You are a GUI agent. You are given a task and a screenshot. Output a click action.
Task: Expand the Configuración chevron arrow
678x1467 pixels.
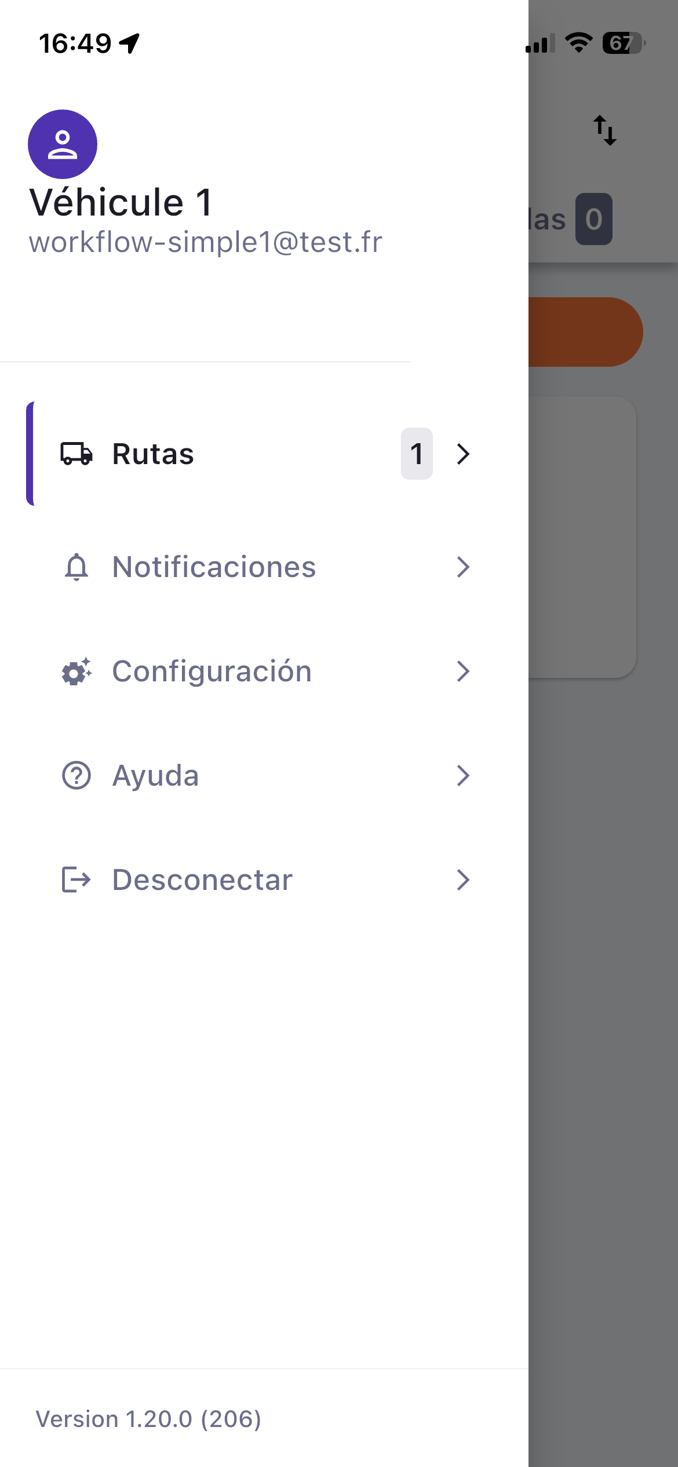462,672
